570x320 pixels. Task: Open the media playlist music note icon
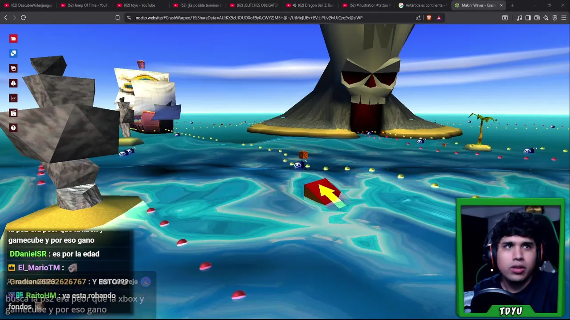coord(519,18)
